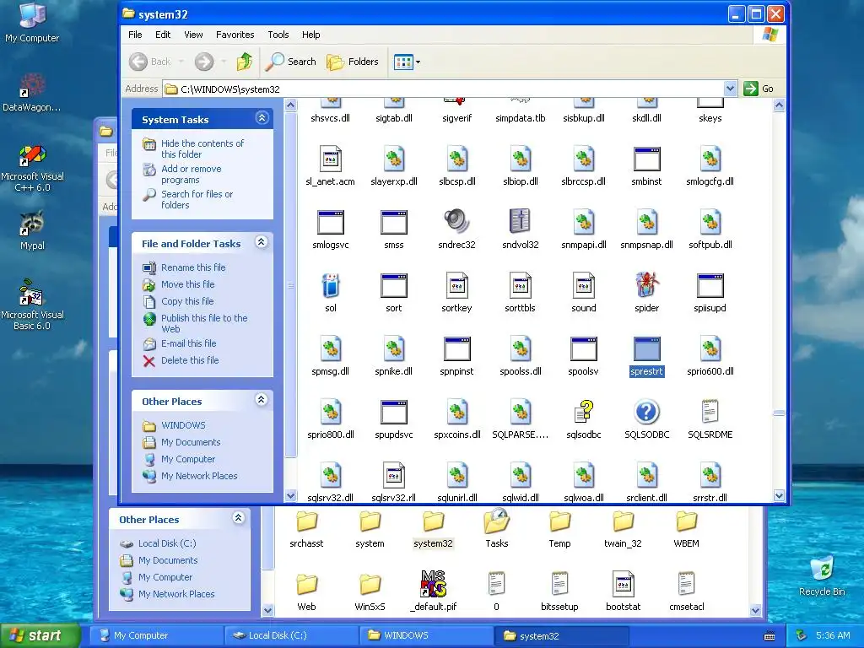864x648 pixels.
Task: Select the sndvol32 volume control icon
Action: pos(520,222)
